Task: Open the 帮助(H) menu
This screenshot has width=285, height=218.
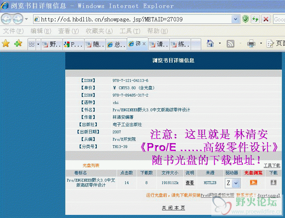Action: (x=158, y=31)
